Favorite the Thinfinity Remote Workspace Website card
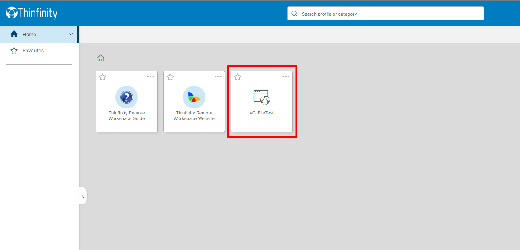Image resolution: width=520 pixels, height=250 pixels. pos(170,77)
